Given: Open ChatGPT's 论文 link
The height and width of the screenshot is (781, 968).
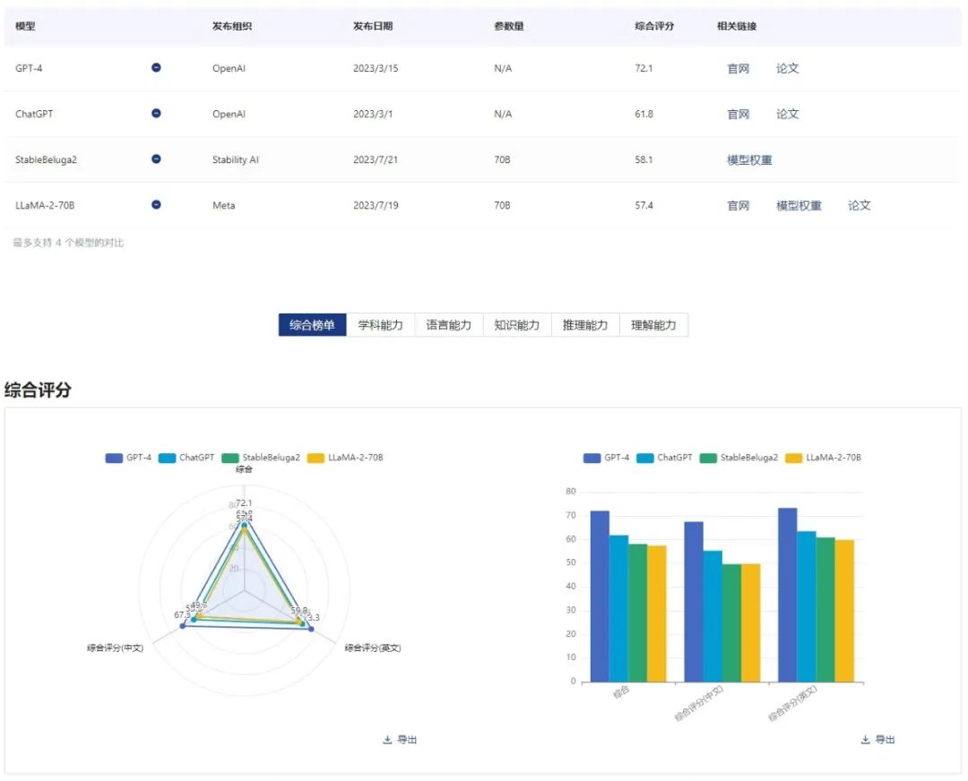Looking at the screenshot, I should click(787, 114).
